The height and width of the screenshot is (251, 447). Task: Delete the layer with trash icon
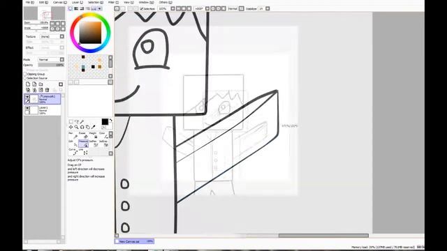pyautogui.click(x=47, y=90)
